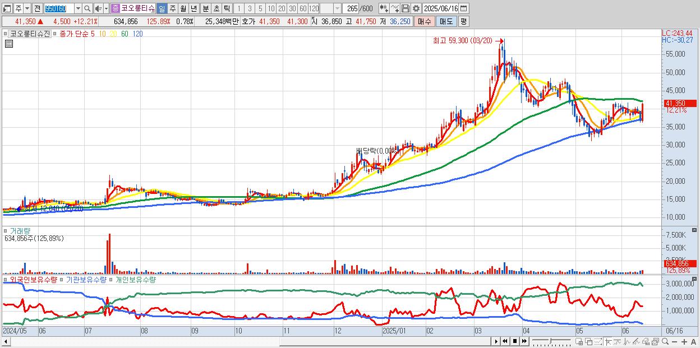Open the 주 market type dropdown arrow
This screenshot has height=348, width=700.
[27, 8]
